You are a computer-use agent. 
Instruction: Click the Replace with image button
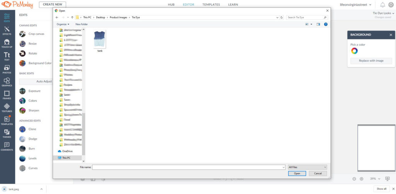[x=371, y=61]
